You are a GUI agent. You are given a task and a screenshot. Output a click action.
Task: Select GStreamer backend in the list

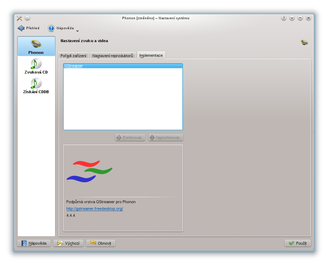pyautogui.click(x=123, y=66)
